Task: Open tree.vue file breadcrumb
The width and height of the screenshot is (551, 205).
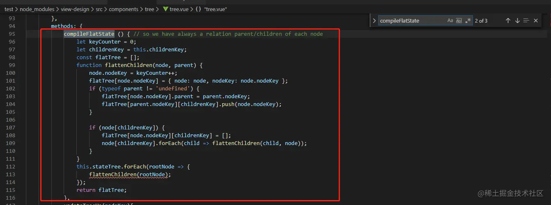Action: click(179, 9)
